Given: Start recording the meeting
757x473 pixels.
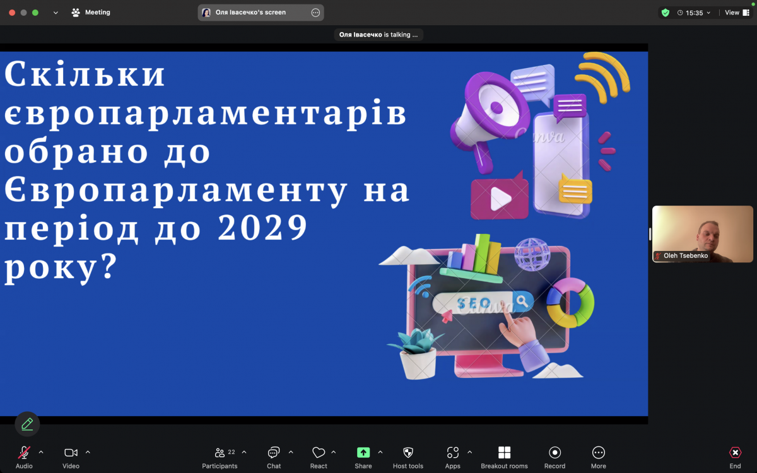Looking at the screenshot, I should [555, 452].
